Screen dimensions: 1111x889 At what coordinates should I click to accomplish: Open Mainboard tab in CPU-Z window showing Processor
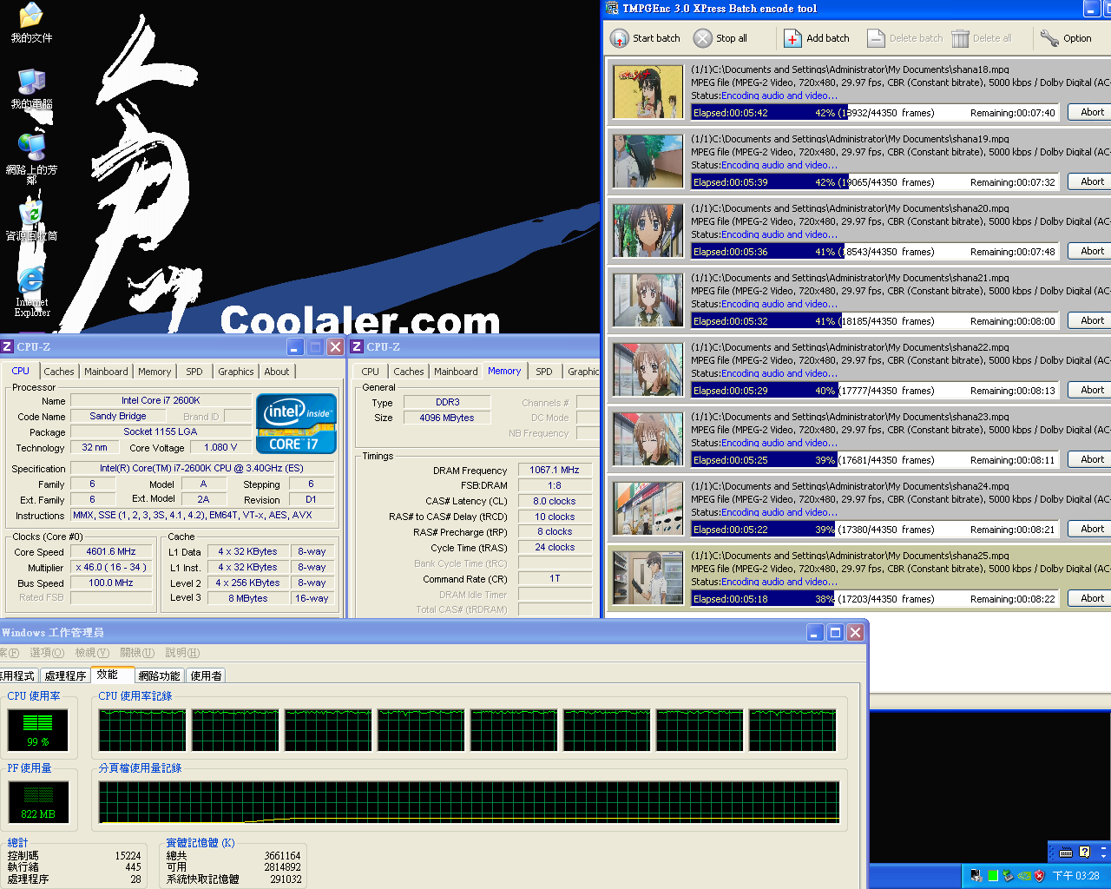tap(106, 372)
